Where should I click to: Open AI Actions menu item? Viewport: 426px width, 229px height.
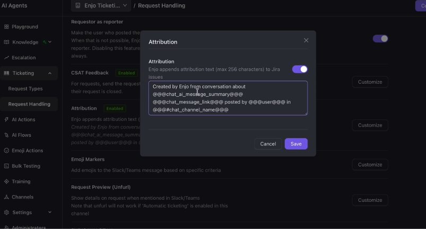coord(23,119)
